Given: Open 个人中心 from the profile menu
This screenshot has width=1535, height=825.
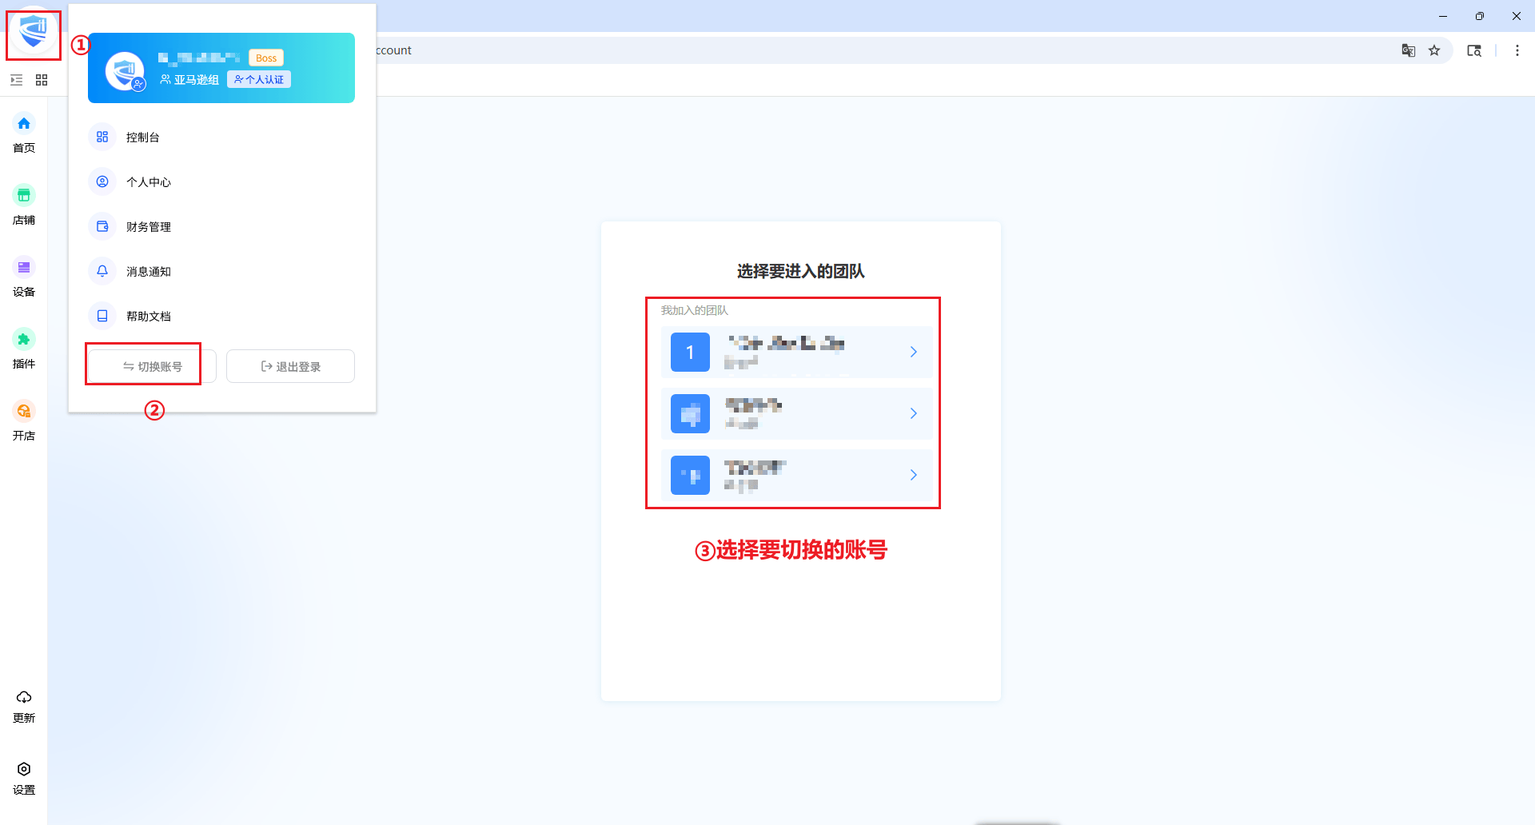Looking at the screenshot, I should click(x=148, y=182).
